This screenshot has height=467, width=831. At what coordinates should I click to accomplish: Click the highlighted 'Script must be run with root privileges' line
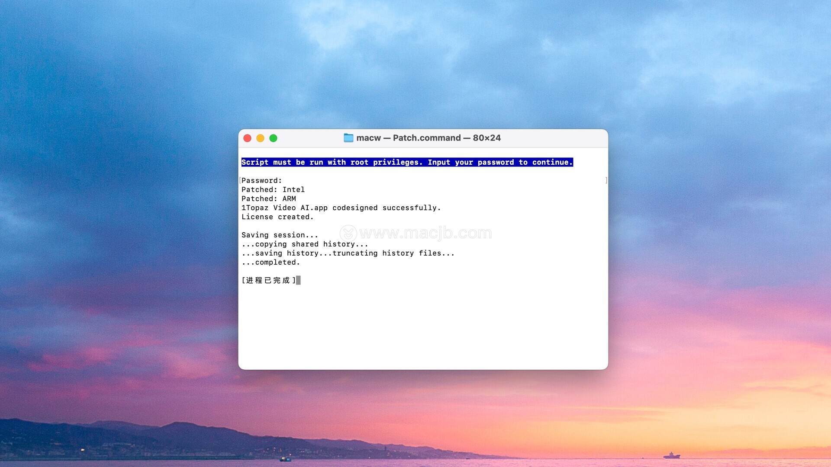coord(407,162)
